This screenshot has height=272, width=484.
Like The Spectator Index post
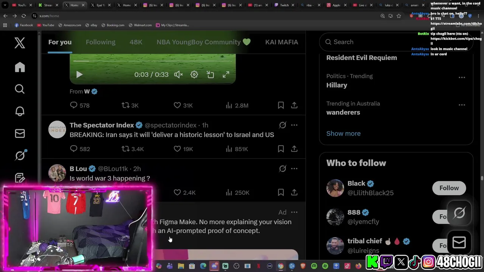(183, 149)
